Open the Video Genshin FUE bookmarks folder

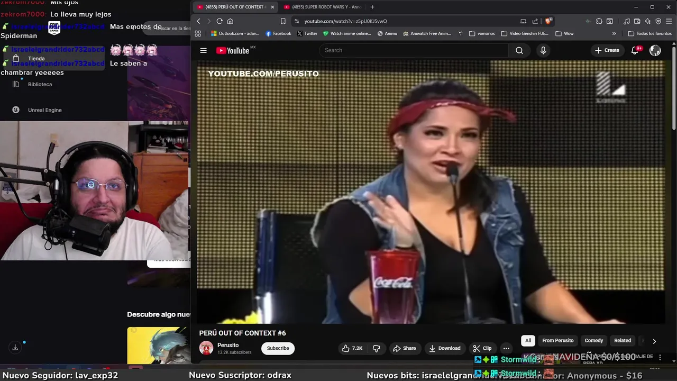[525, 33]
